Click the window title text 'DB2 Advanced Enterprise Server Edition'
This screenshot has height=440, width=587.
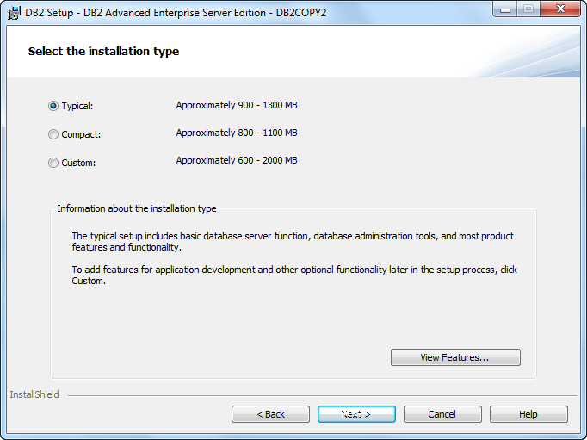pos(175,13)
